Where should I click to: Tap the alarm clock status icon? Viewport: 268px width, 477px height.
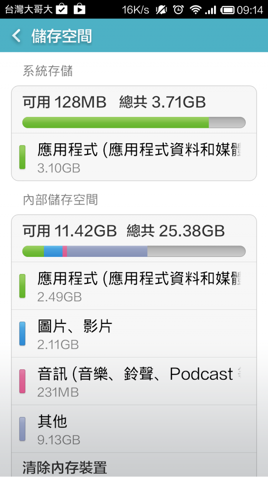[x=178, y=9]
